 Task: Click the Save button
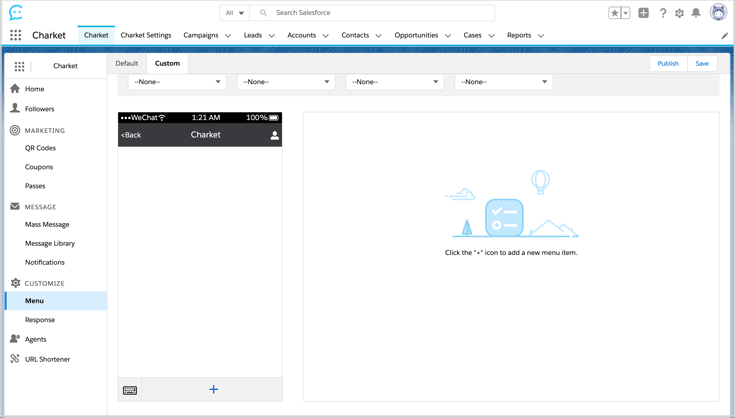tap(702, 64)
